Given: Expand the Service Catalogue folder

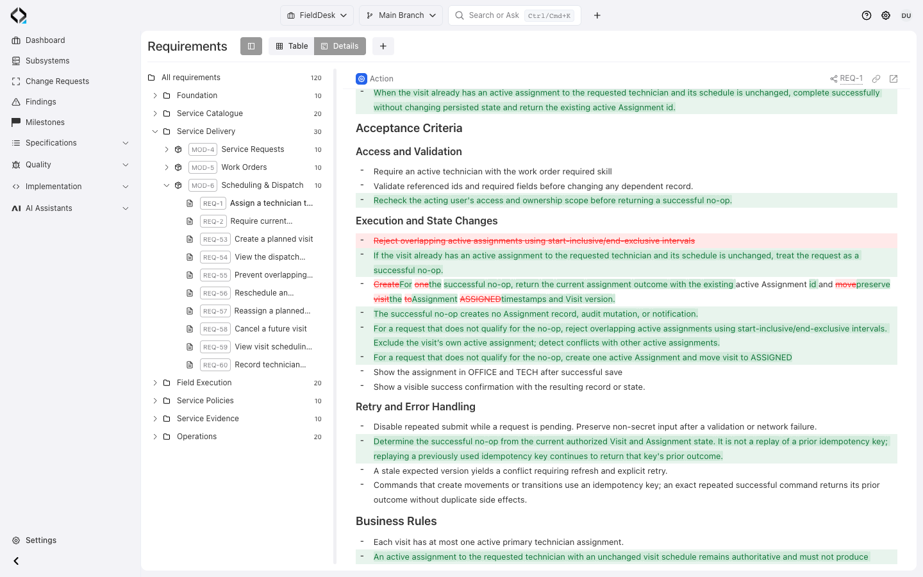Looking at the screenshot, I should 155,113.
